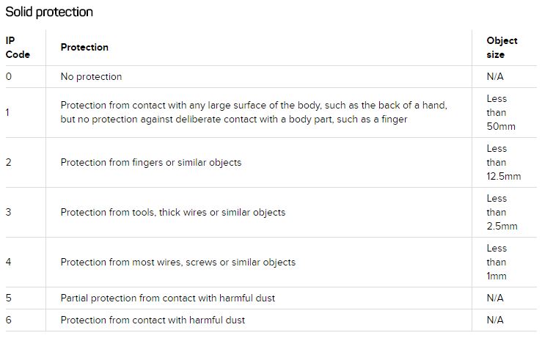Viewport: 542px width, 341px height.
Task: Select the "Less than 1mm" size cell
Action: click(497, 262)
